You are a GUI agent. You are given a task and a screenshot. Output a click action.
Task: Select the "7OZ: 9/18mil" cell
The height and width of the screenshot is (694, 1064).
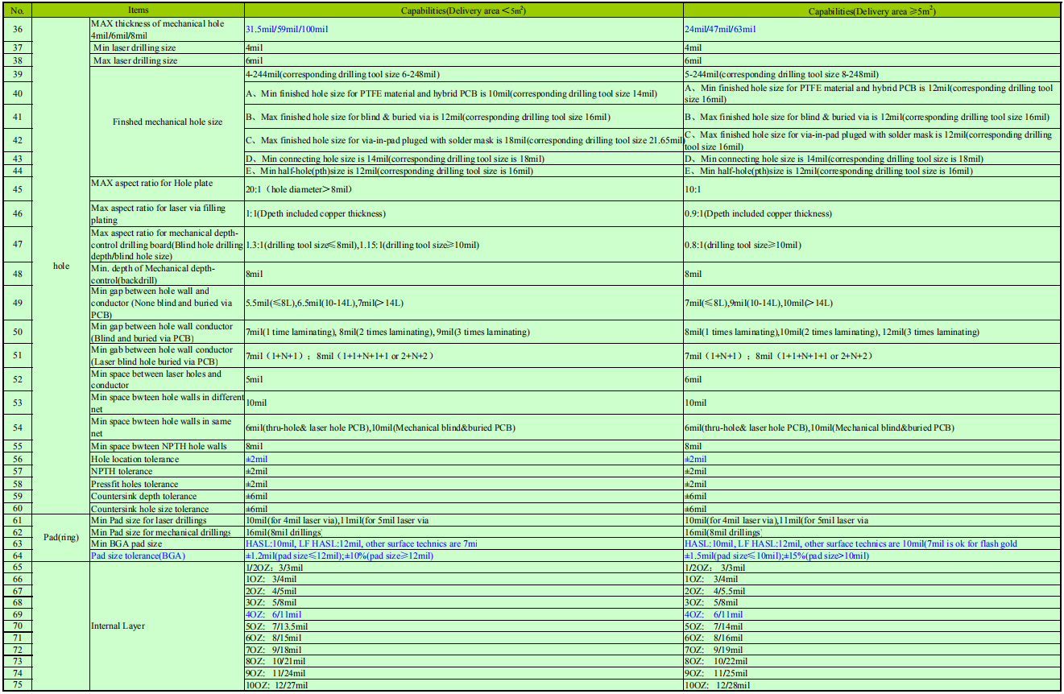click(463, 650)
